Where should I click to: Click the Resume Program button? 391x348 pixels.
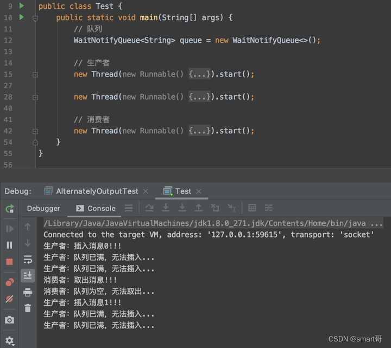(x=9, y=229)
